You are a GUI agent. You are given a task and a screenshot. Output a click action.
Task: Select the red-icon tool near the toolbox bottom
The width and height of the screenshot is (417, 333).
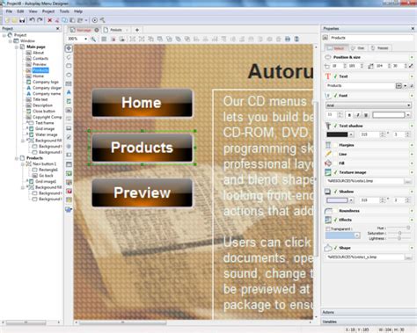click(69, 192)
